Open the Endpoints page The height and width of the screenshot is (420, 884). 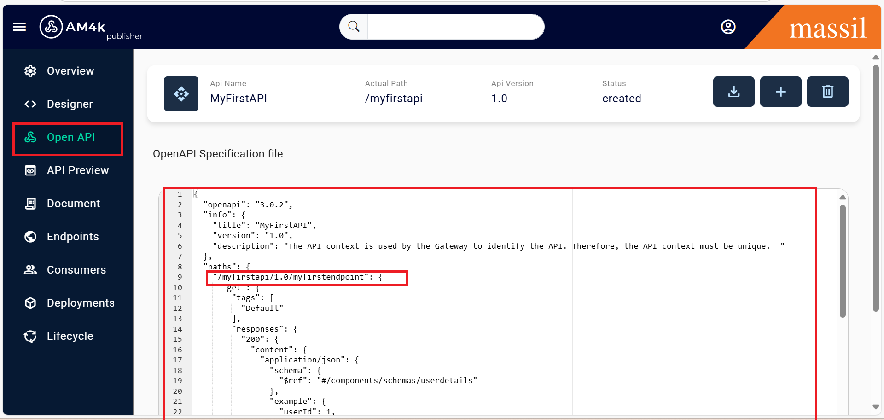pos(73,237)
